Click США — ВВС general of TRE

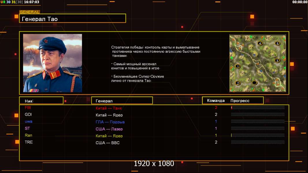coord(108,143)
